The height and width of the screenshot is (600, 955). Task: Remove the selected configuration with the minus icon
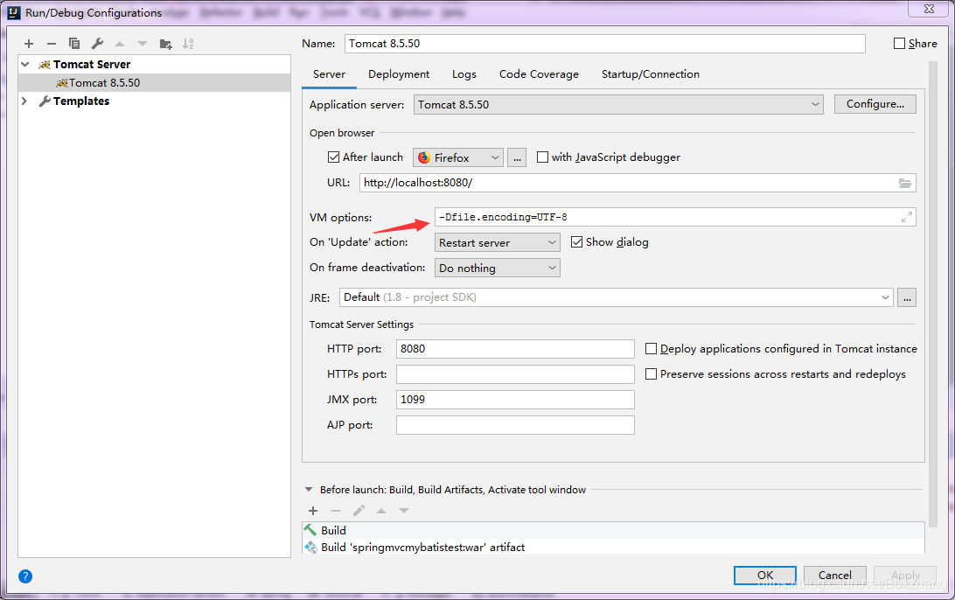point(51,43)
